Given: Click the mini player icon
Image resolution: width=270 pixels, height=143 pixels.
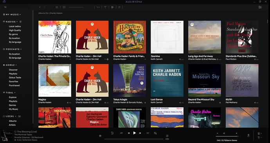Looking at the screenshot, I should (167, 136).
